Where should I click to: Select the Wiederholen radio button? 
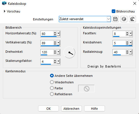click(x=52, y=82)
